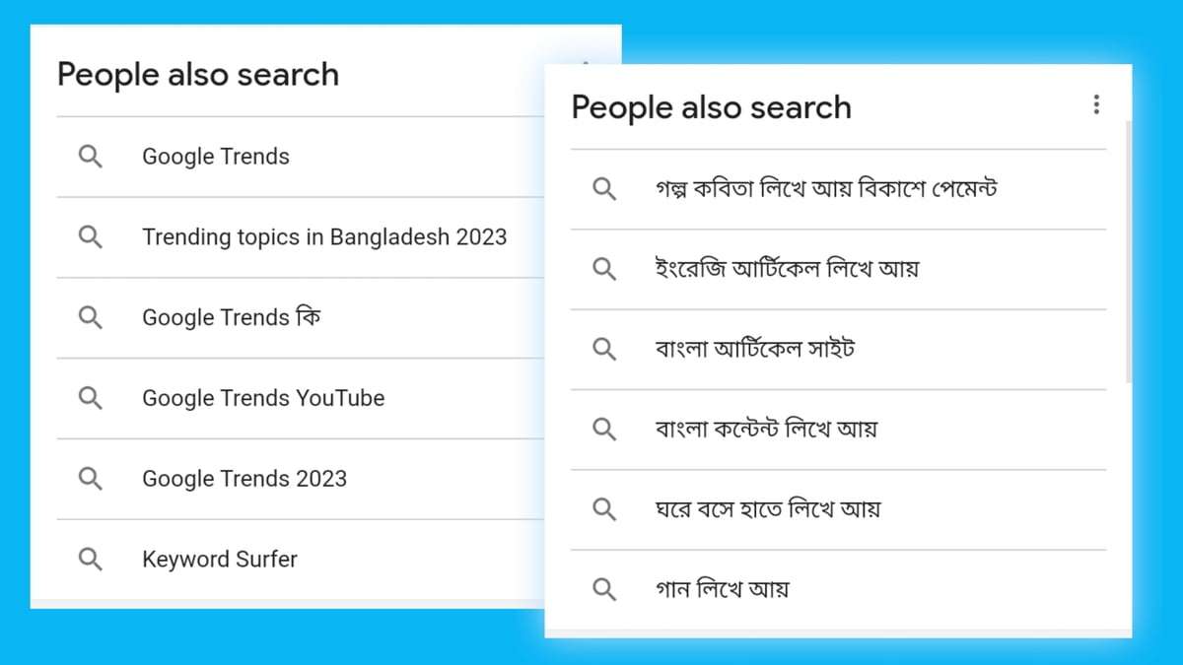Open the three-dot menu on right panel
This screenshot has height=665, width=1183.
[x=1096, y=105]
